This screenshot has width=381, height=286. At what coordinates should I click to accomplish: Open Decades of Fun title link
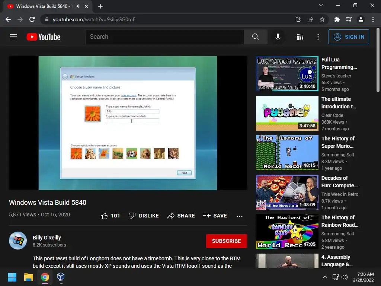click(339, 182)
